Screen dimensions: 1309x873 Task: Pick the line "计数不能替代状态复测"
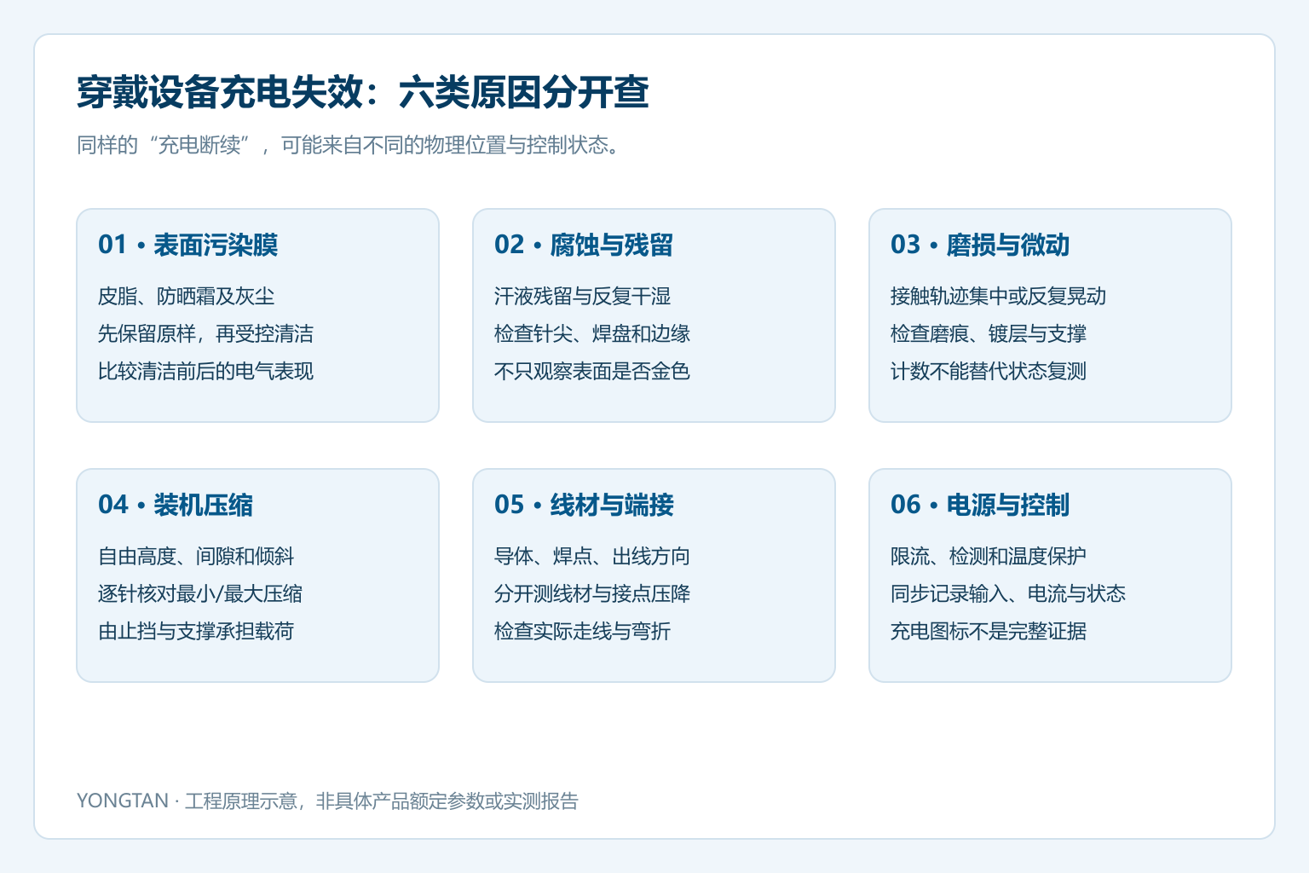(989, 371)
